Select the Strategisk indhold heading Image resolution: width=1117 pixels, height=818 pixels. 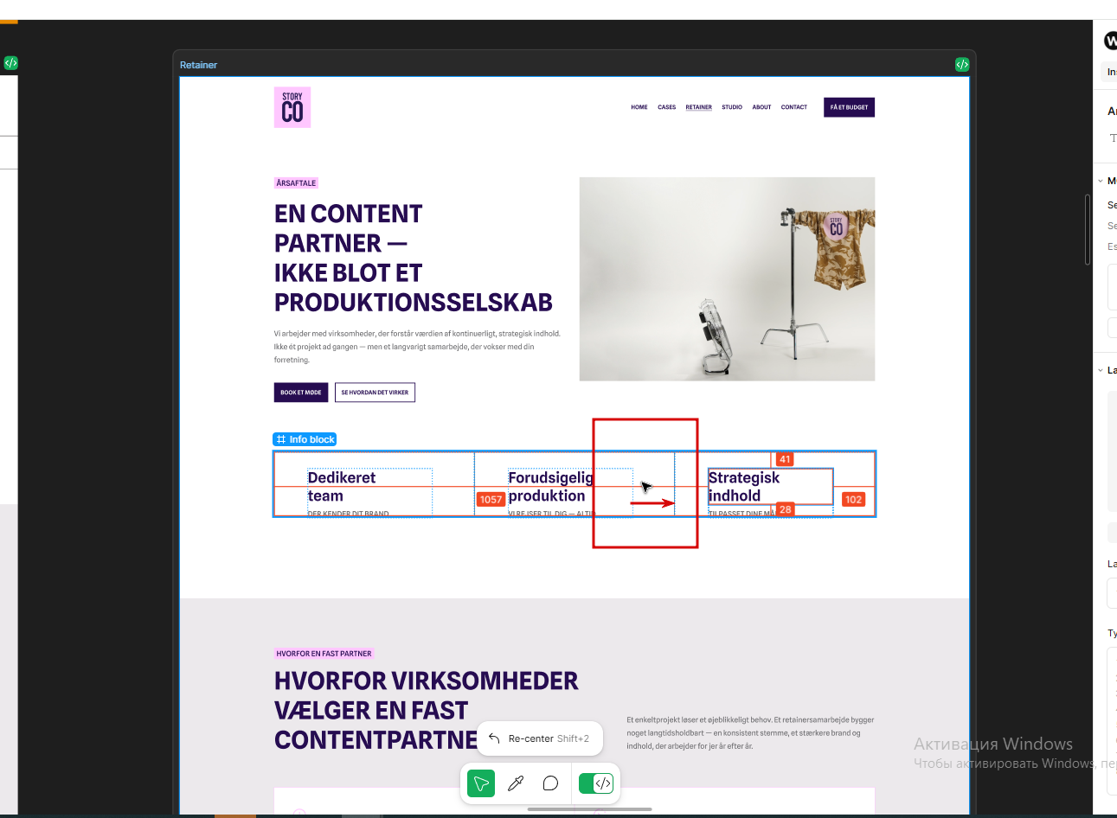pos(744,487)
